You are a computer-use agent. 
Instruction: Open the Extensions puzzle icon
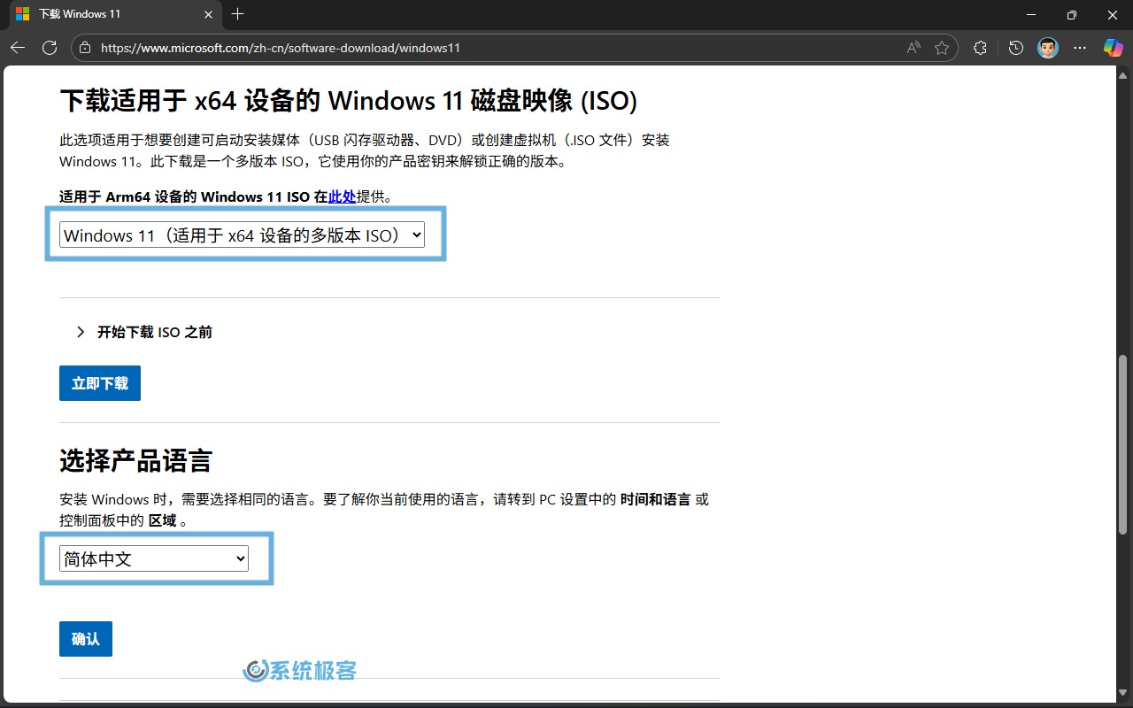[980, 48]
